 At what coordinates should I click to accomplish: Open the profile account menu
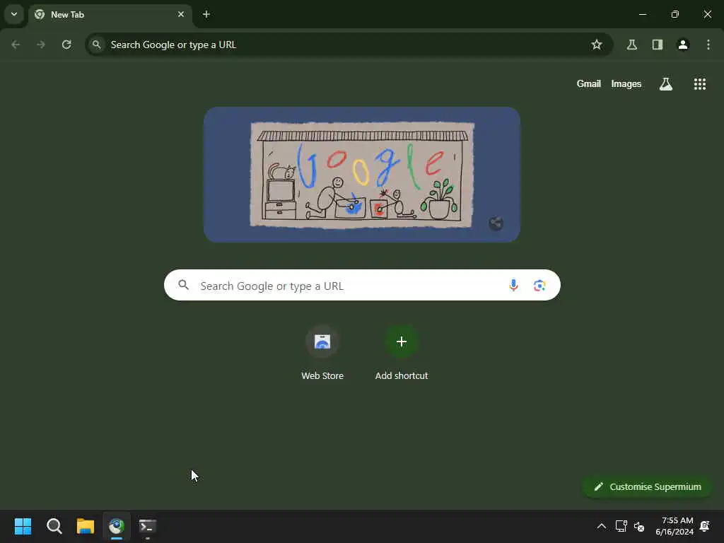click(x=683, y=45)
